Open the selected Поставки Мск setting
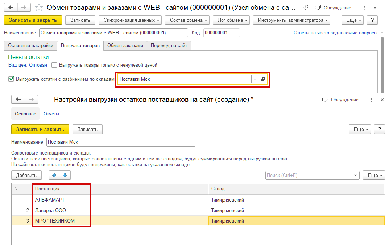Screen dimensions: 389x245 263,79
